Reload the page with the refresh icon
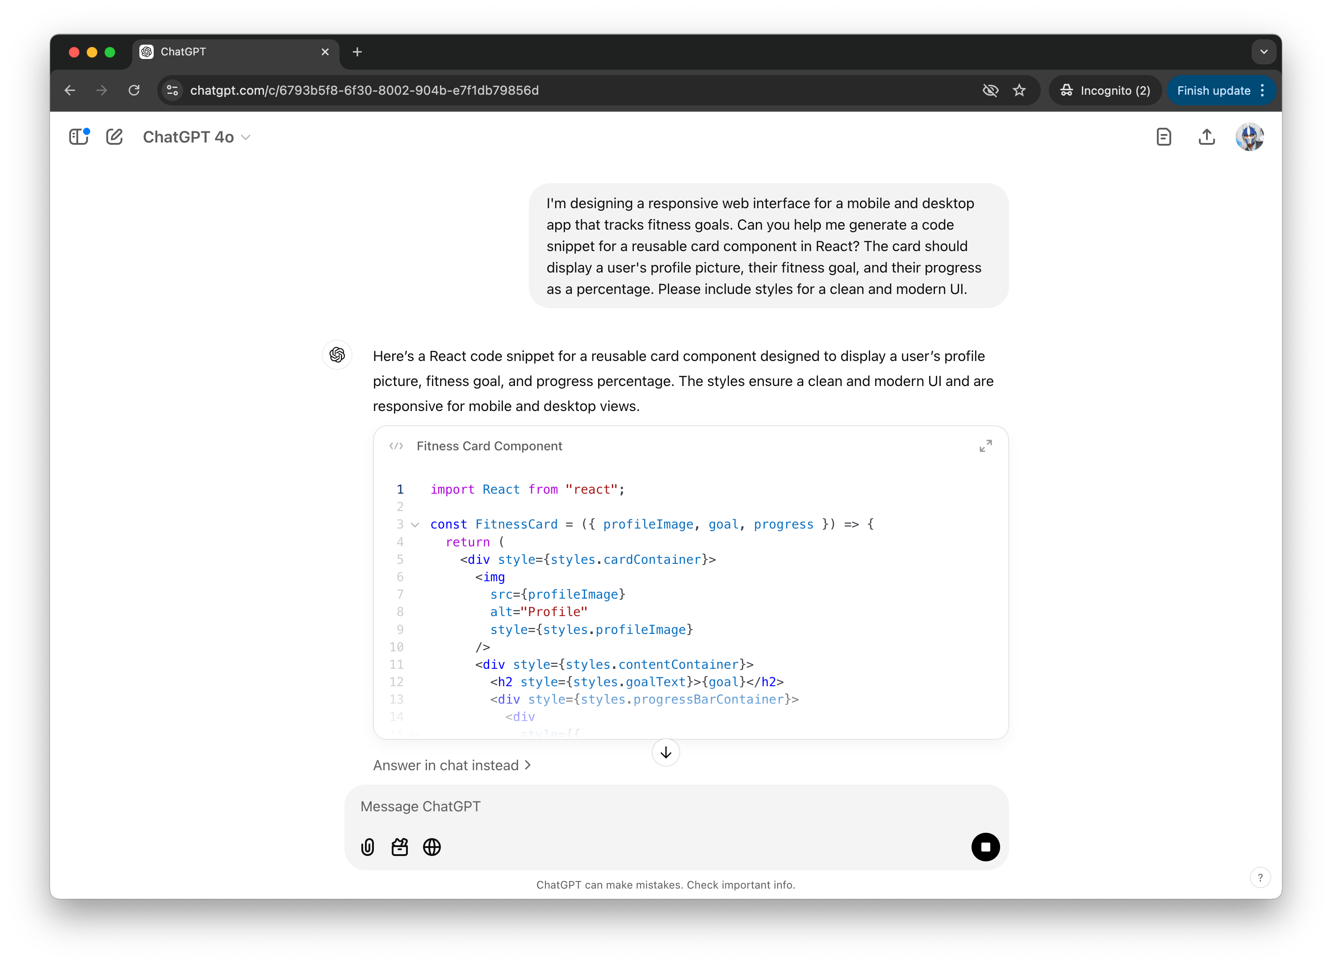 tap(134, 90)
